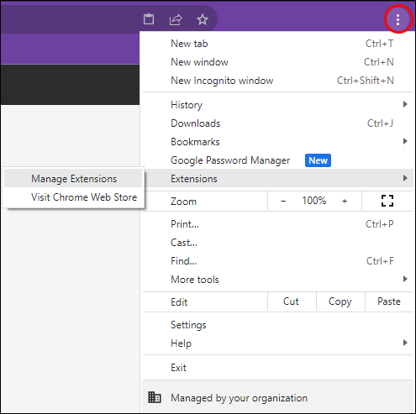Click the Cut button
Image resolution: width=416 pixels, height=414 pixels.
(292, 301)
